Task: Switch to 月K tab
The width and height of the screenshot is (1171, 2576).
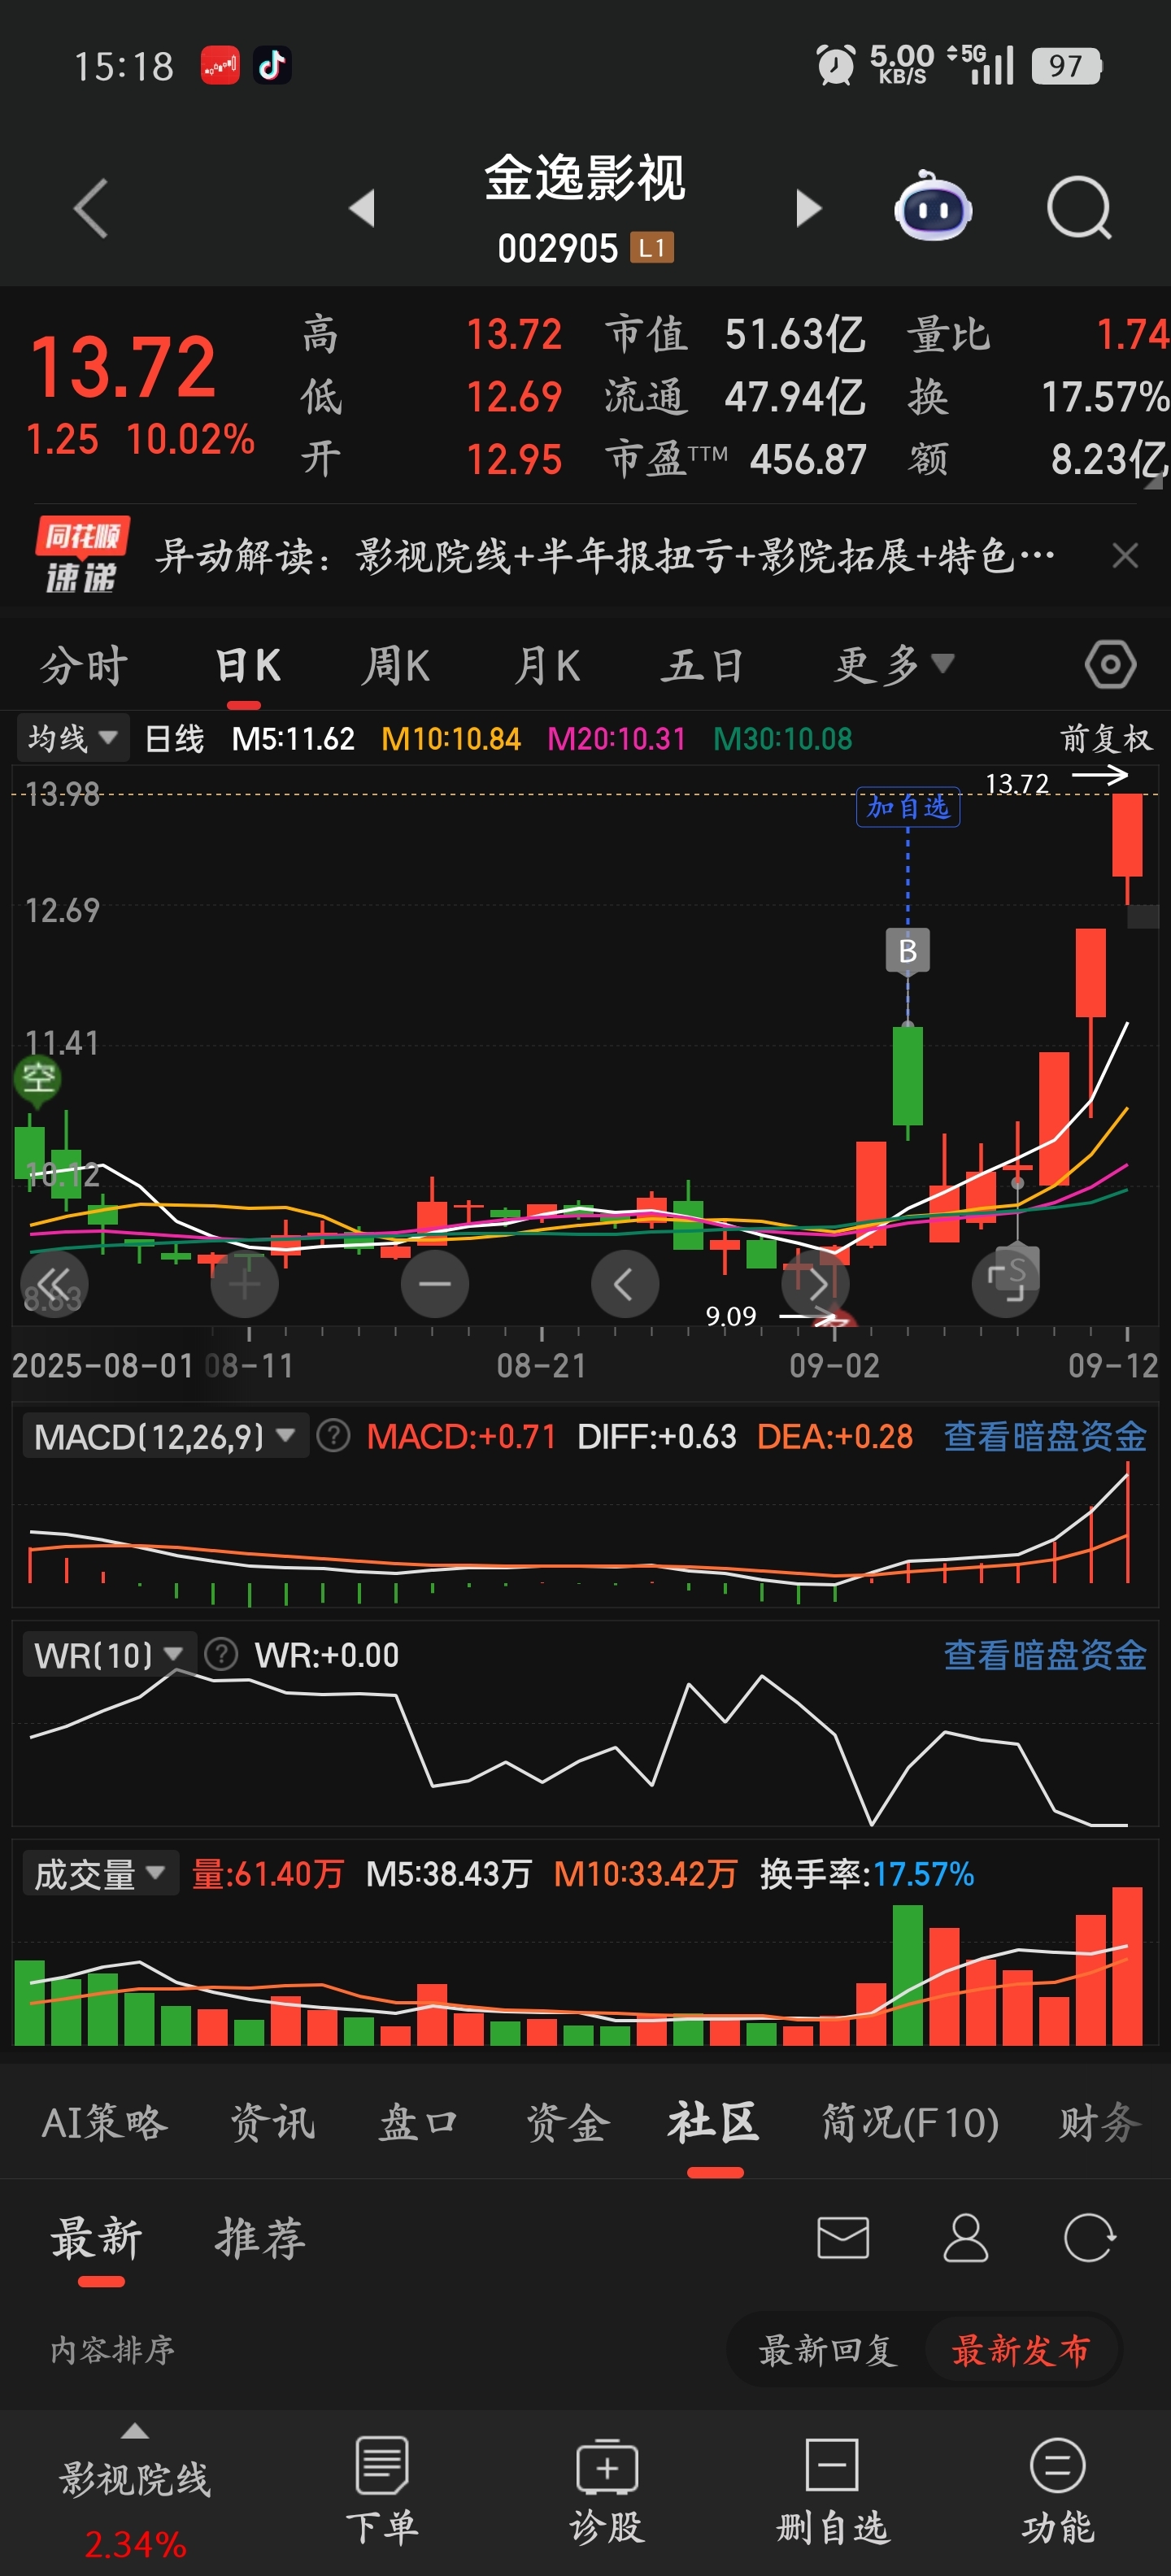Action: [546, 665]
